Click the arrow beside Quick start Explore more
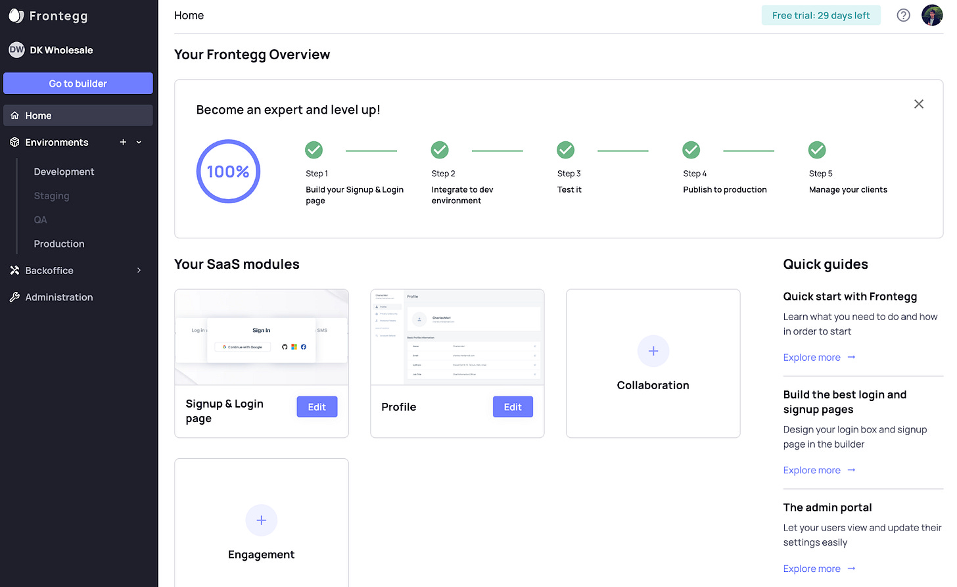The width and height of the screenshot is (957, 587). [852, 357]
